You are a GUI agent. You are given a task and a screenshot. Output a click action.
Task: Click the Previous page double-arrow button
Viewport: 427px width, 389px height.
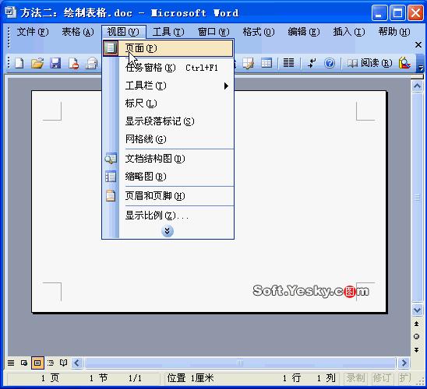point(417,324)
